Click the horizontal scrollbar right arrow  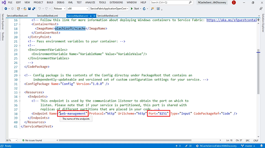(220, 140)
